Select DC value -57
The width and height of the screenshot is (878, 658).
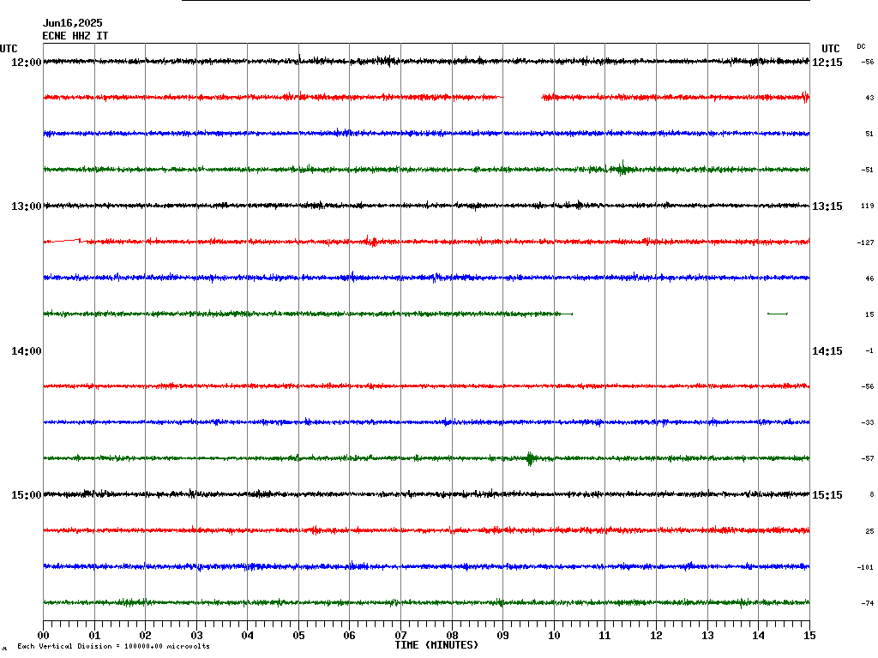coord(868,458)
